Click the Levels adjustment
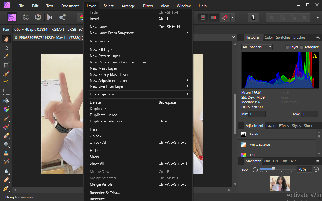Viewport: 322px width, 201px height. (x=254, y=134)
